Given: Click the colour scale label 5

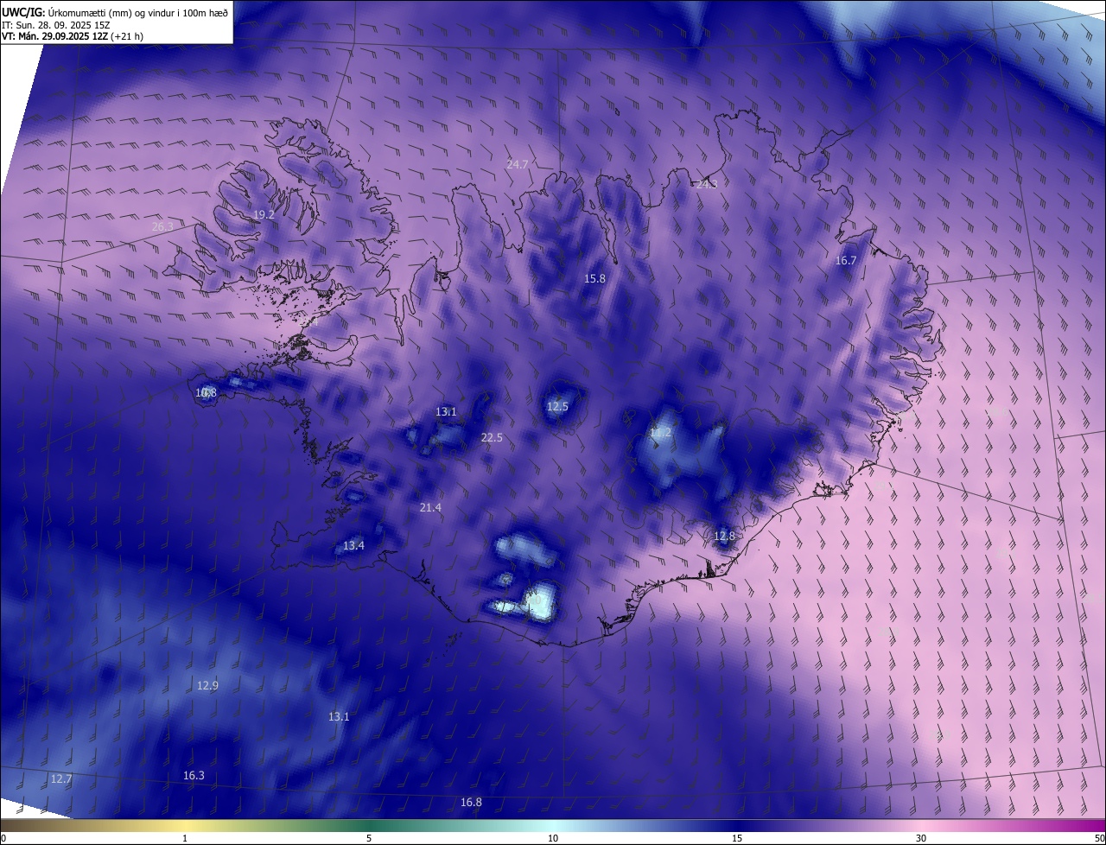Looking at the screenshot, I should coord(369,838).
